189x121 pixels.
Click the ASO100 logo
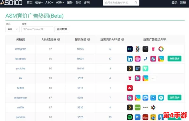pos(11,3)
